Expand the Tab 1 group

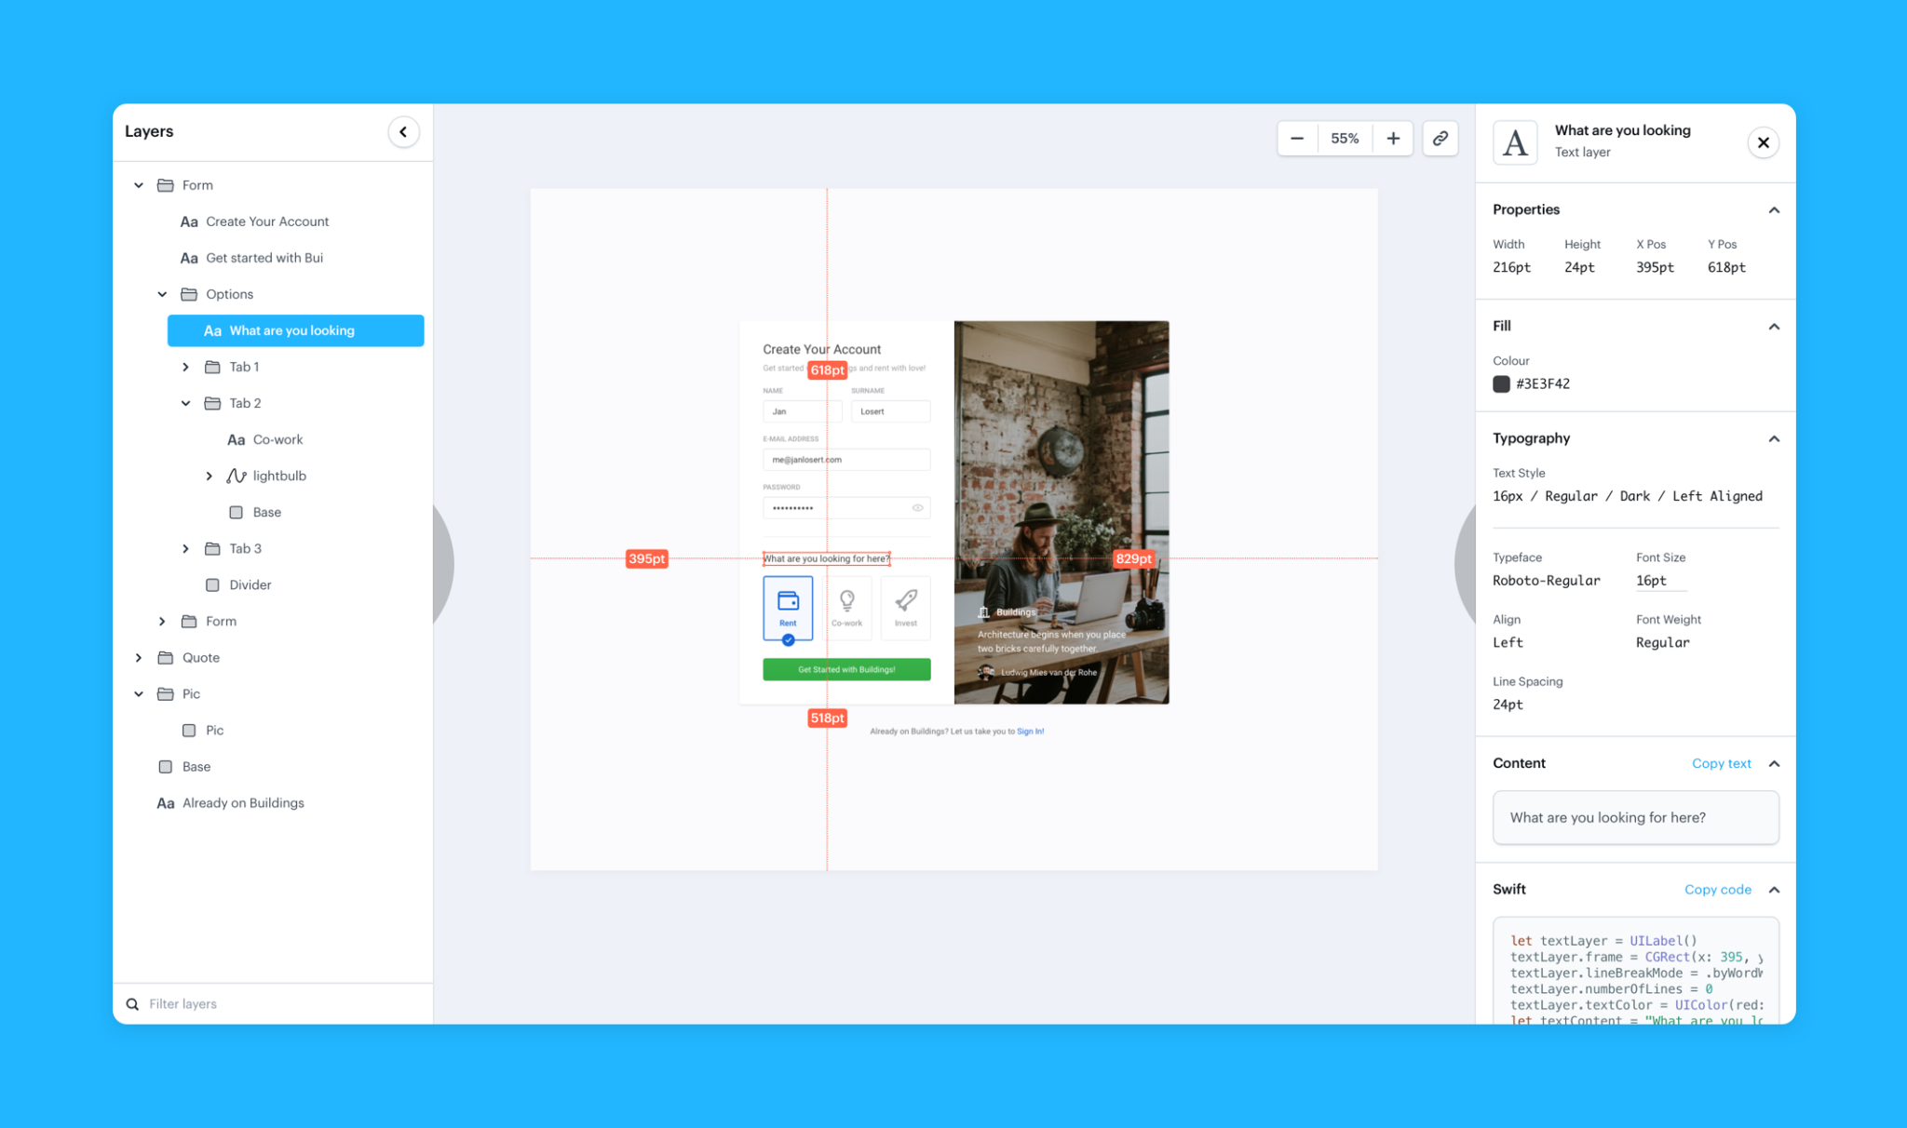(x=185, y=367)
